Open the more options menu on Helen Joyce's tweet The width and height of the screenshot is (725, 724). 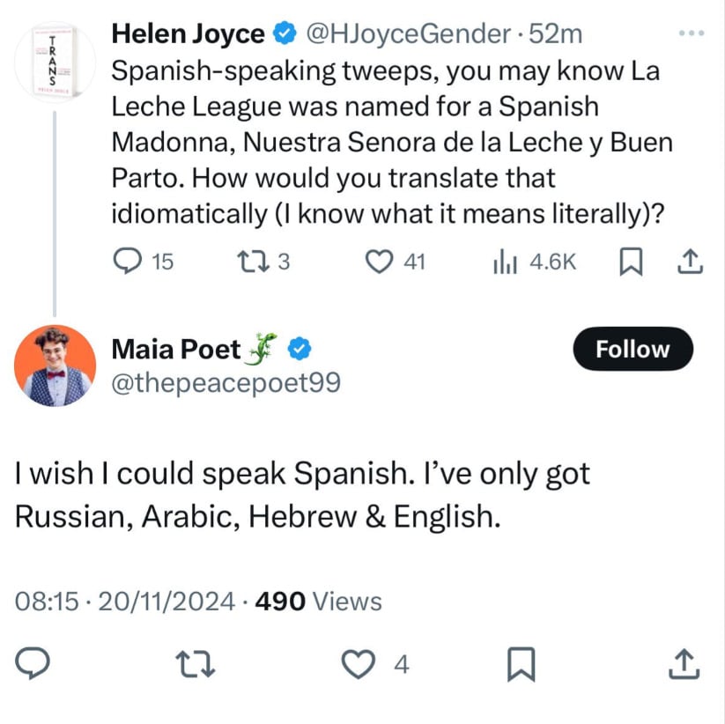(x=691, y=32)
